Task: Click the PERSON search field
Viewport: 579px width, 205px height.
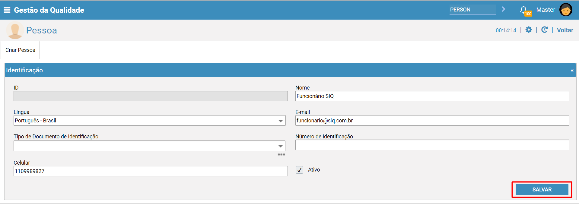Action: click(473, 10)
